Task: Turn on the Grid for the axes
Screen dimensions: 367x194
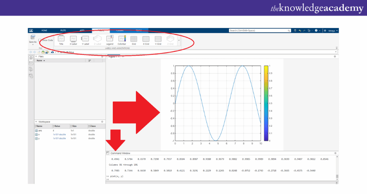Action: pos(134,39)
